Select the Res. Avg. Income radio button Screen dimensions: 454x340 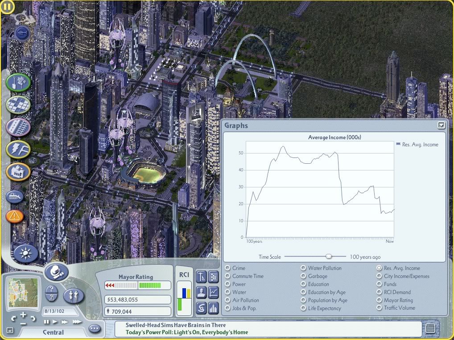click(379, 268)
